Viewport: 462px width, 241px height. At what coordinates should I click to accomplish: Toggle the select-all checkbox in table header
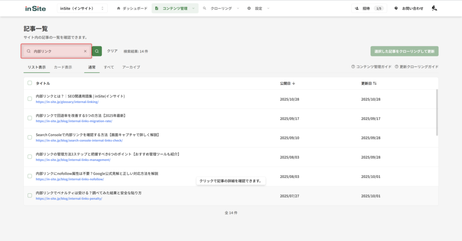coord(30,83)
